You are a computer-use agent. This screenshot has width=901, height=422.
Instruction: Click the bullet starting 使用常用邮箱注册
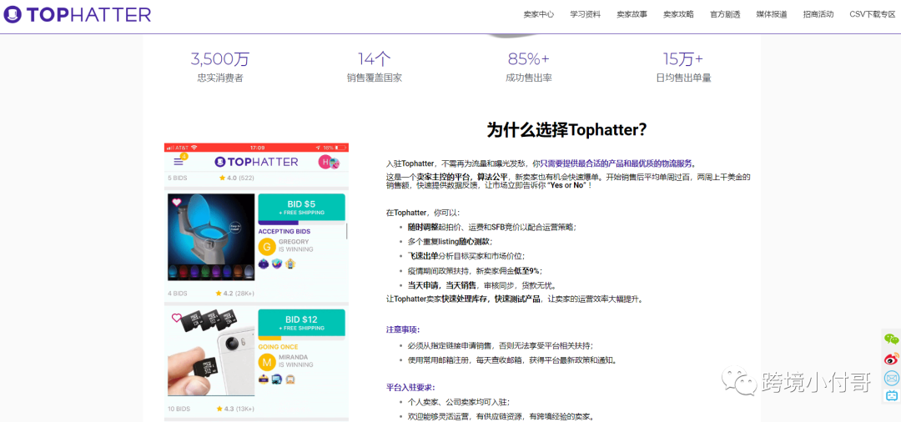coord(512,360)
